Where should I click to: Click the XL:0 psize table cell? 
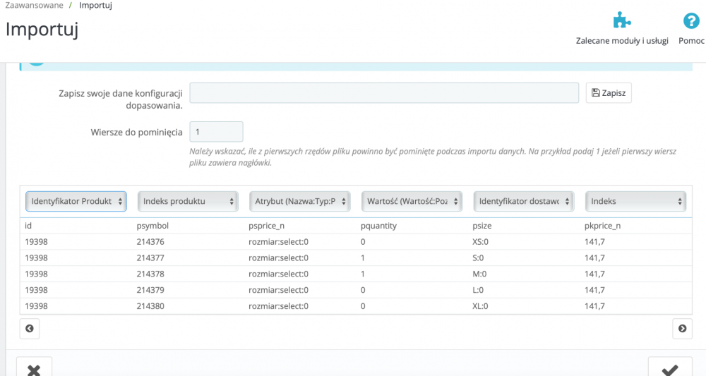click(x=480, y=306)
